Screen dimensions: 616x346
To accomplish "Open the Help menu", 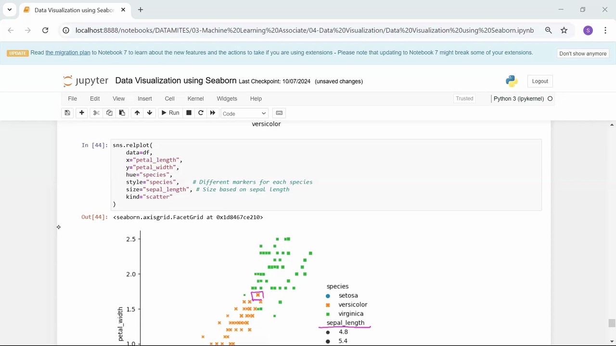I will click(256, 99).
